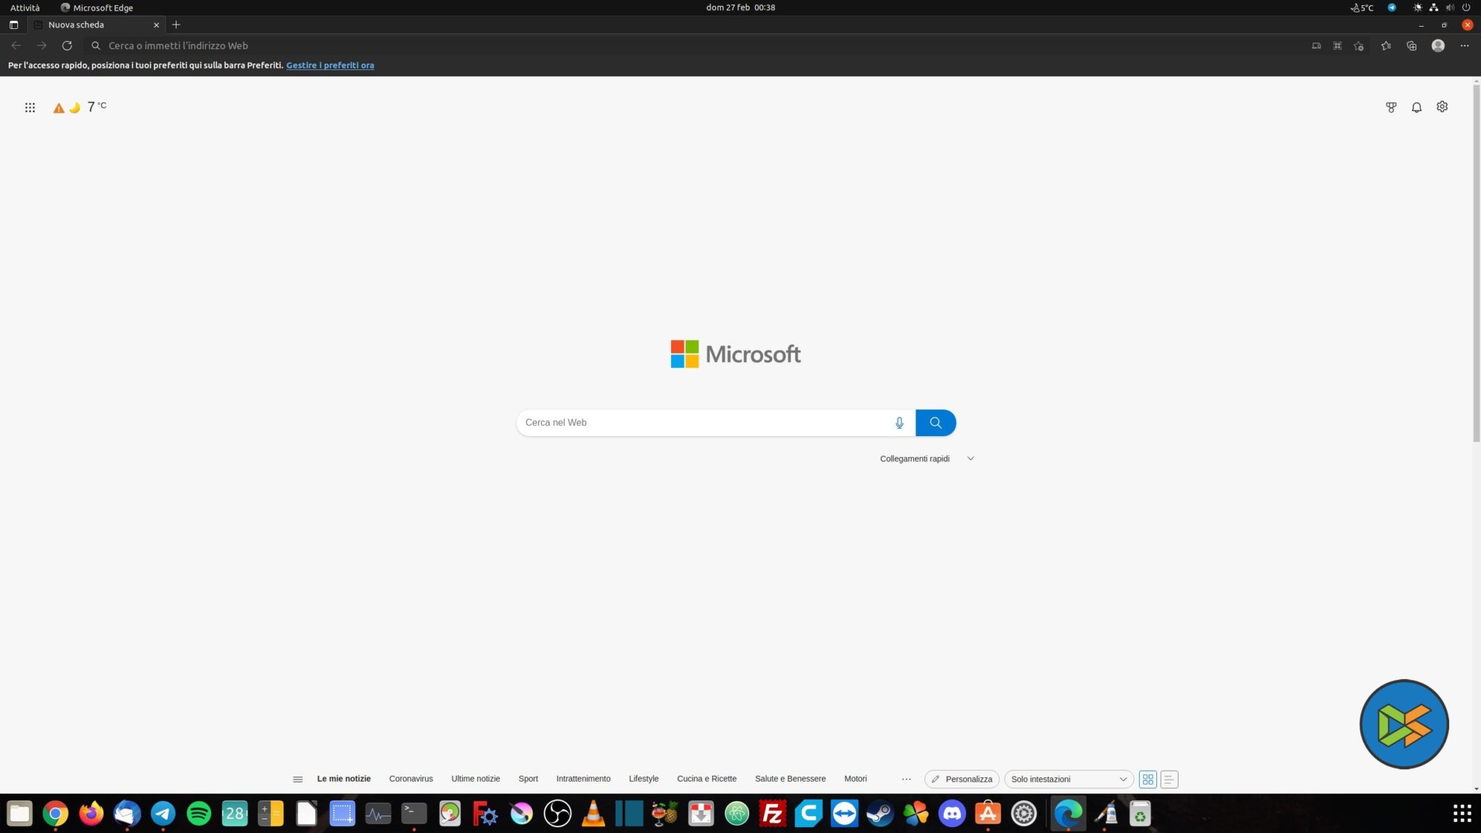Open the Favorites list icon
The width and height of the screenshot is (1481, 833).
[x=1386, y=46]
